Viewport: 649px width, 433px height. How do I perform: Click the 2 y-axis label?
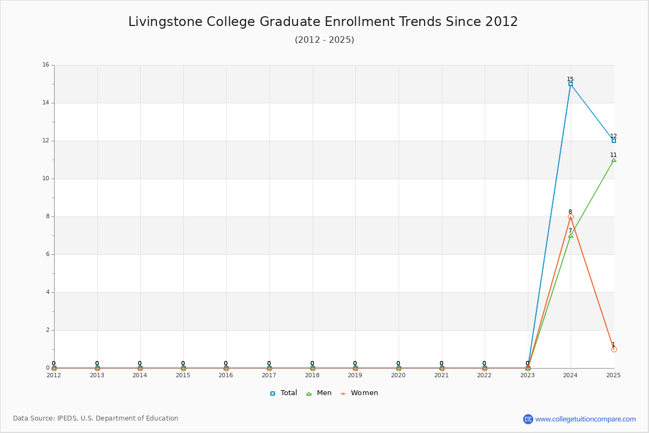coord(48,330)
